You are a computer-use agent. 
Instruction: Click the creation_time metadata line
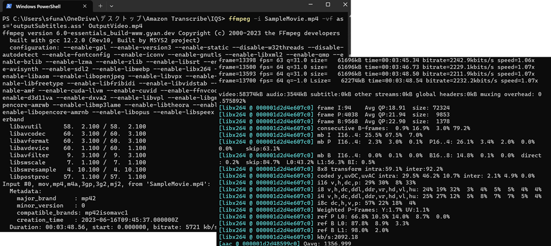98,220
